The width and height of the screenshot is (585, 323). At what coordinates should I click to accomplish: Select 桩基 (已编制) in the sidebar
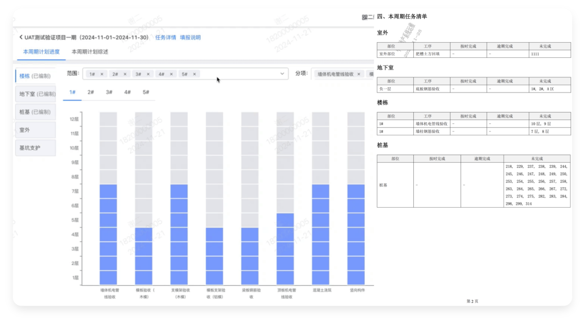(34, 111)
